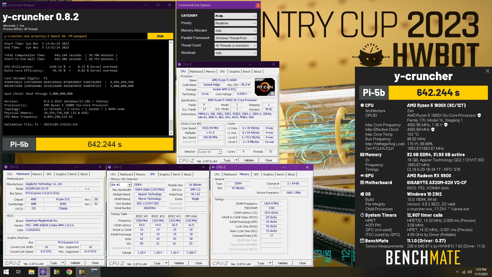Open the Category dropdown showing Pi-5b
The width and height of the screenshot is (492, 277).
coord(235,16)
